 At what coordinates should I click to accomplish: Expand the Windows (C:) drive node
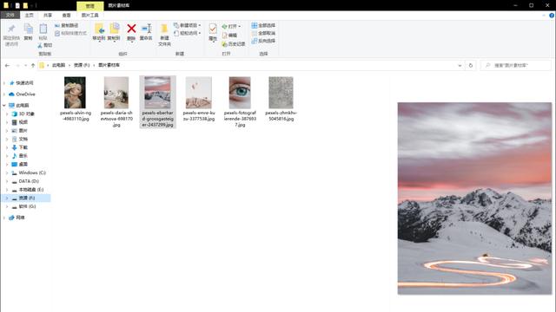(x=7, y=173)
